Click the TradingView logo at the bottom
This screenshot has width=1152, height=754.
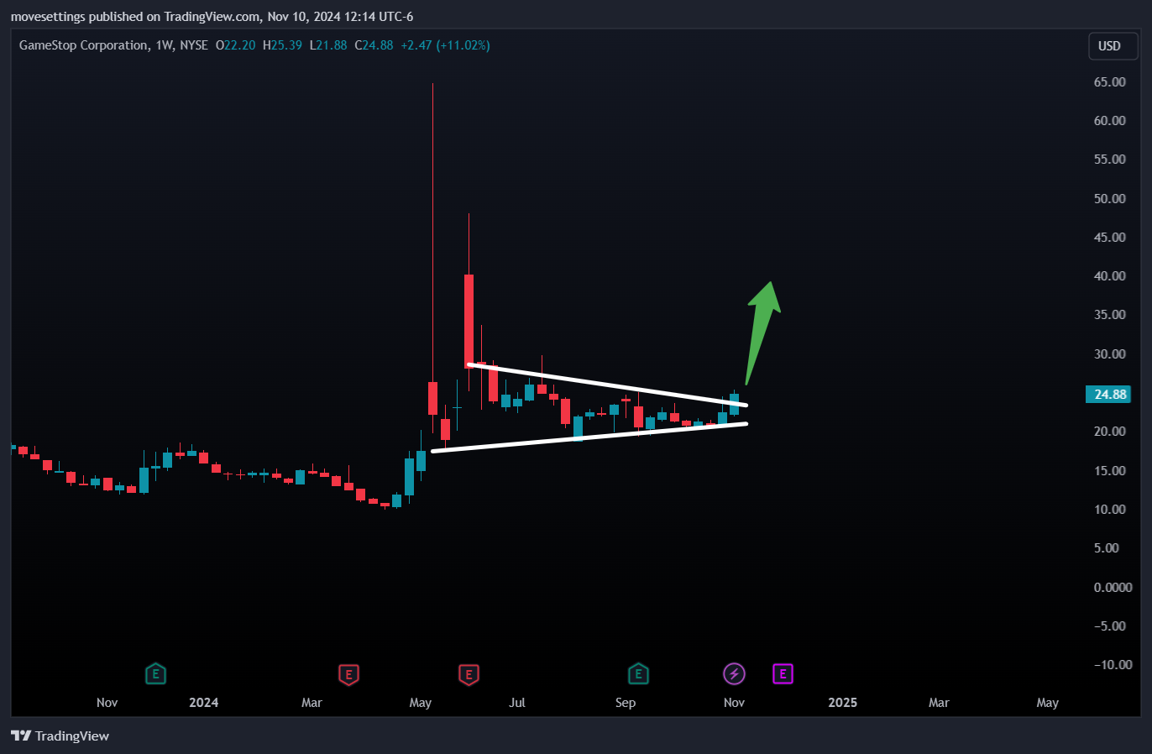(x=60, y=736)
